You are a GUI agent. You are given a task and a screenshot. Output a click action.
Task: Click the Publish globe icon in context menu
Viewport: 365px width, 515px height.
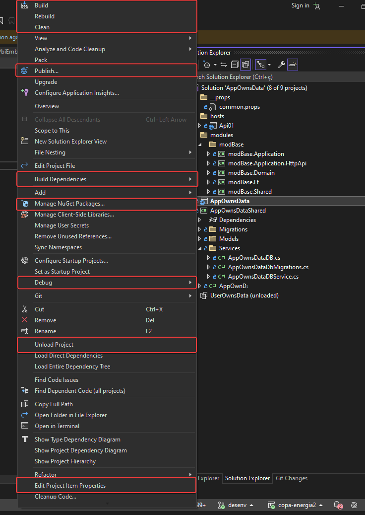[24, 71]
